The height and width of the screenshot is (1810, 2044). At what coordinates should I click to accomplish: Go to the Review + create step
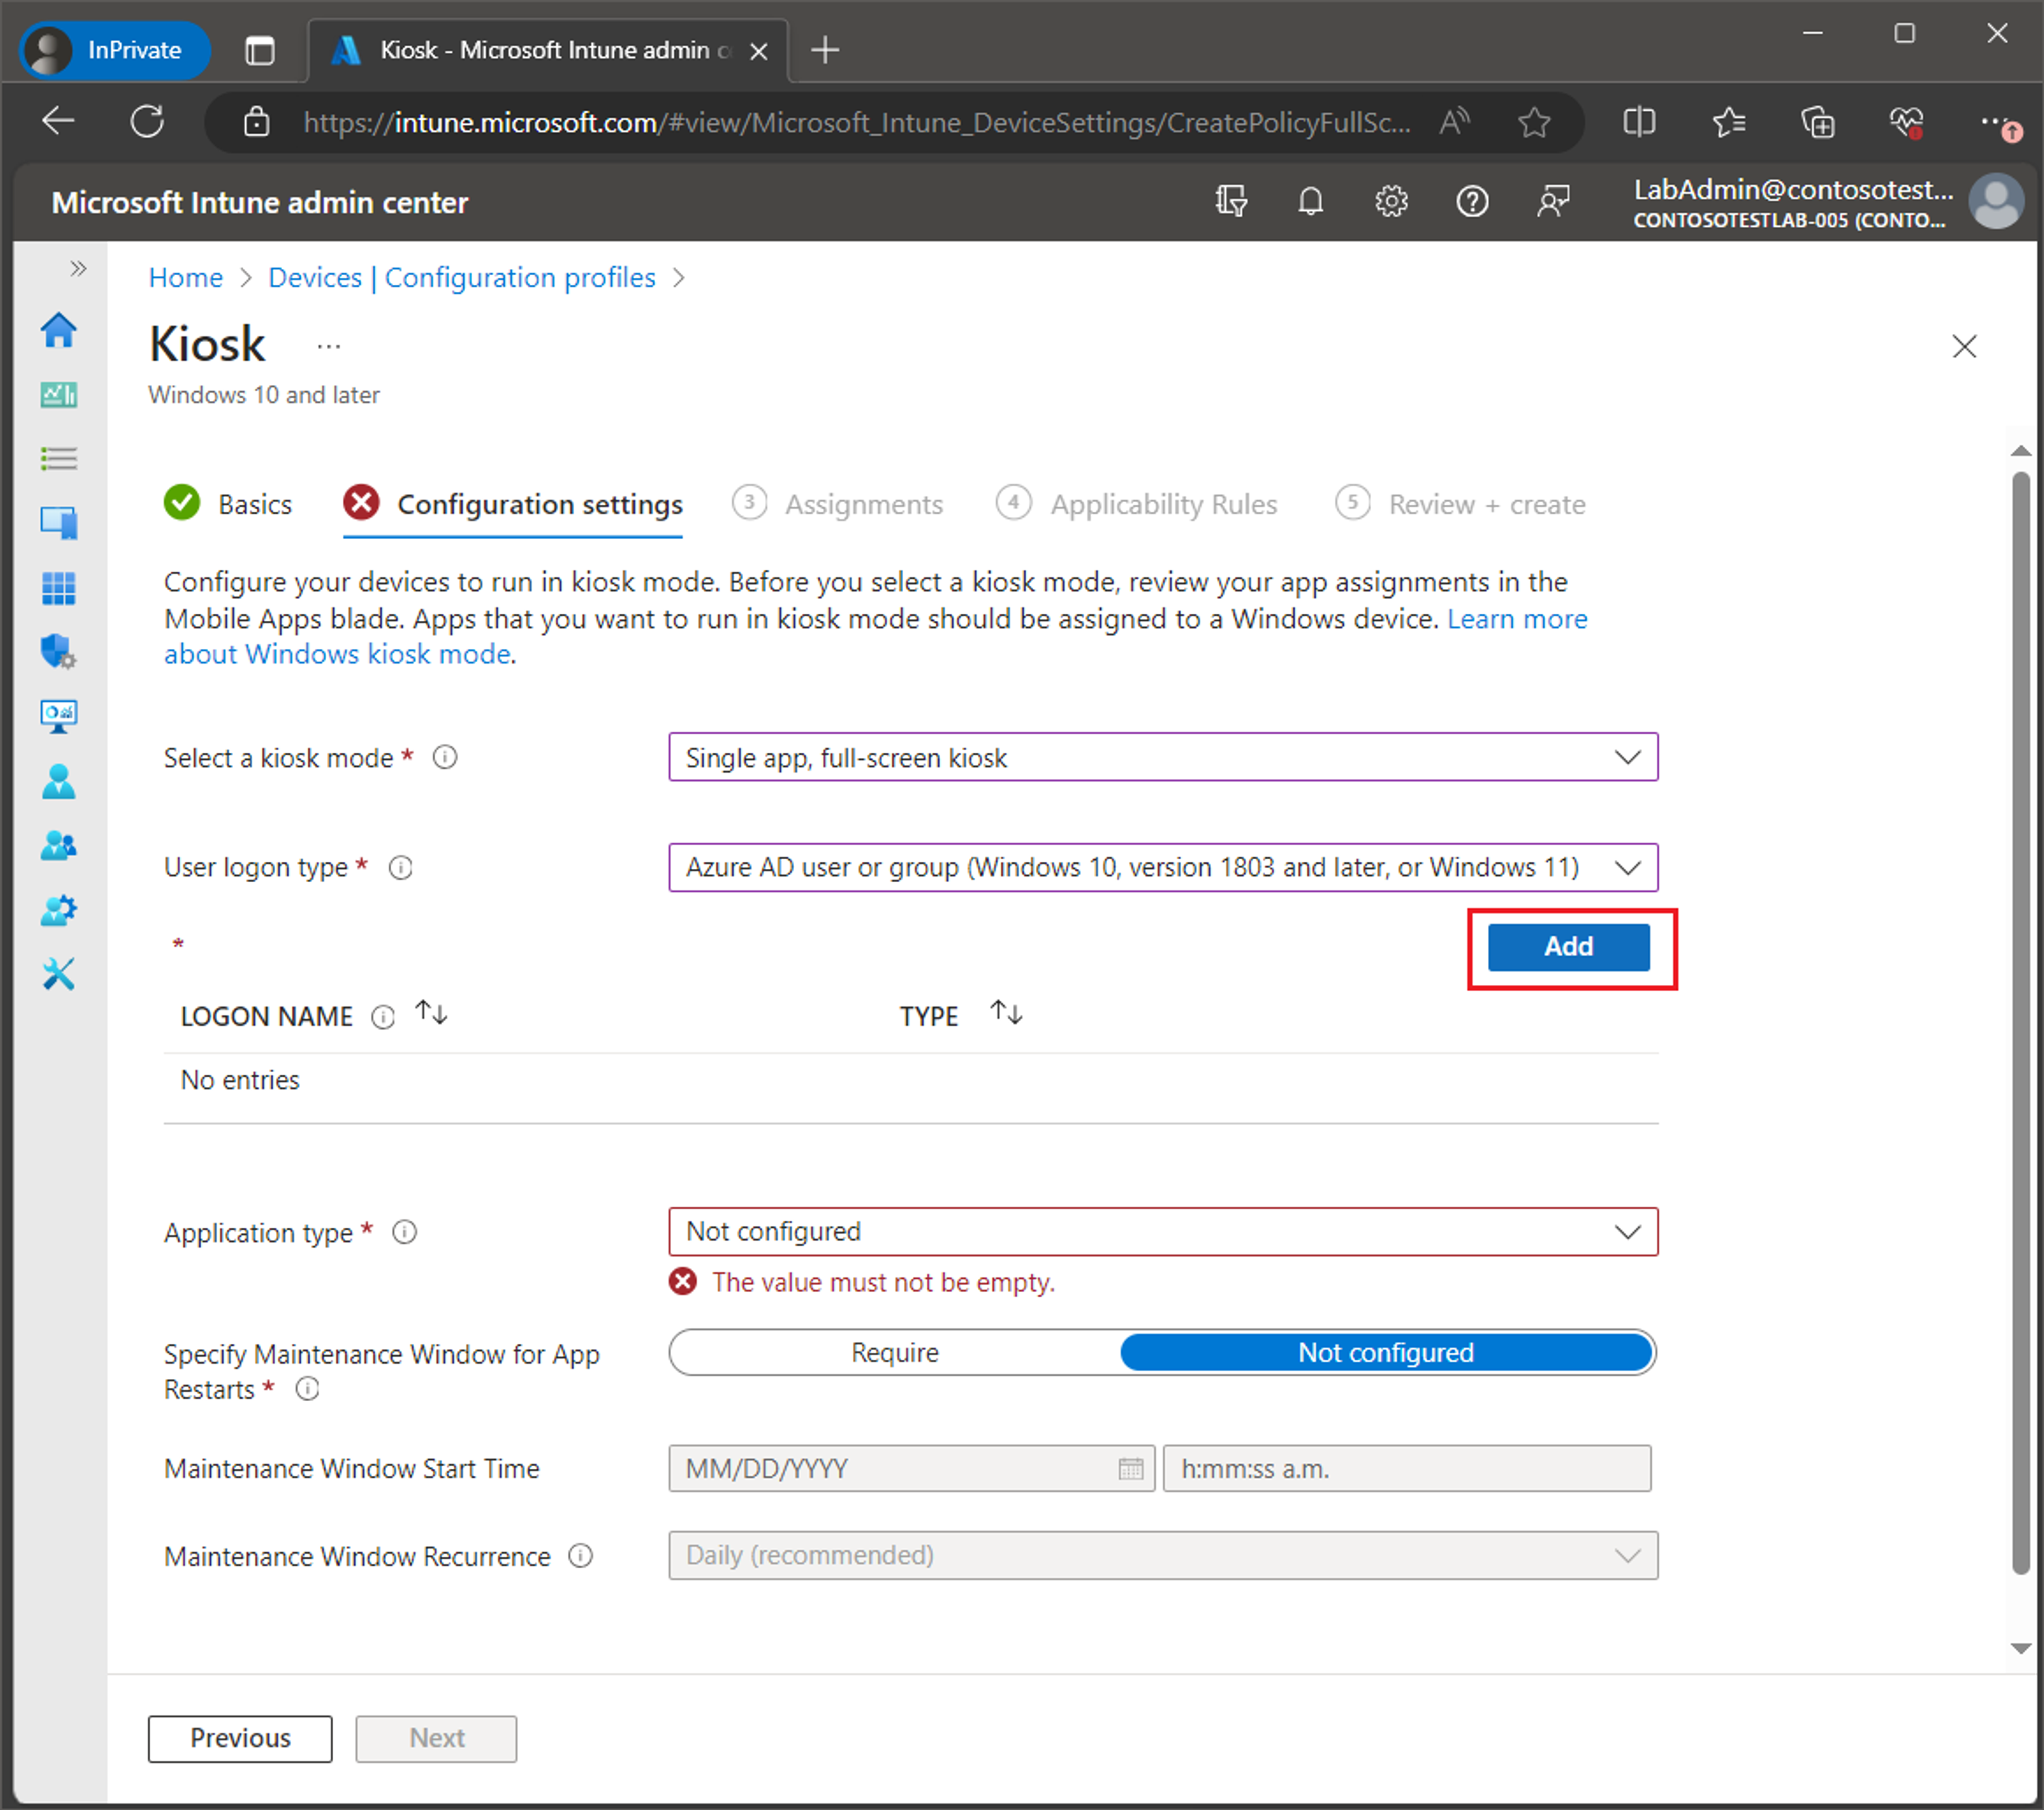[x=1461, y=504]
